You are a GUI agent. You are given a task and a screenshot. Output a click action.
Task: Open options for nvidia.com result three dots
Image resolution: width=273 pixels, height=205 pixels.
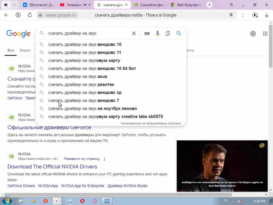(x=105, y=159)
